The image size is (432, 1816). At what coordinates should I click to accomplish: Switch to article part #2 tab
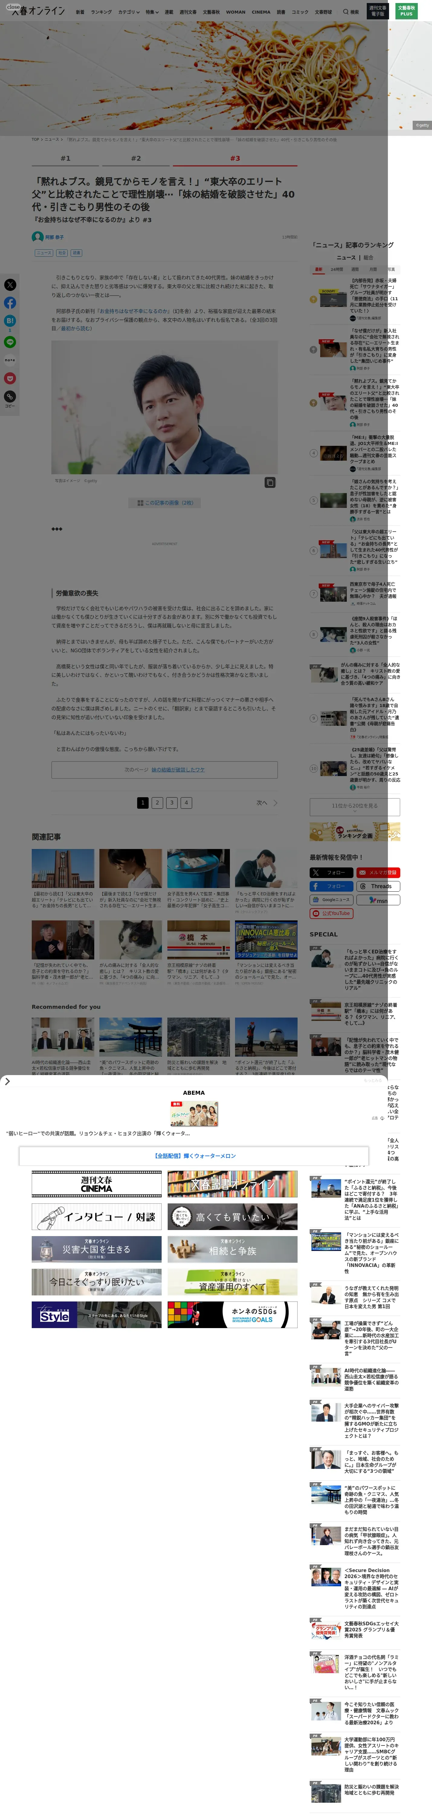(x=136, y=159)
